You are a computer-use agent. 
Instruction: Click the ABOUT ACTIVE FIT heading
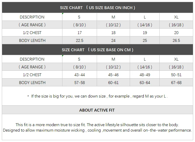pyautogui.click(x=97, y=110)
